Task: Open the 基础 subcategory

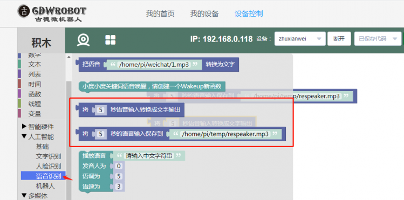Action: [x=42, y=147]
